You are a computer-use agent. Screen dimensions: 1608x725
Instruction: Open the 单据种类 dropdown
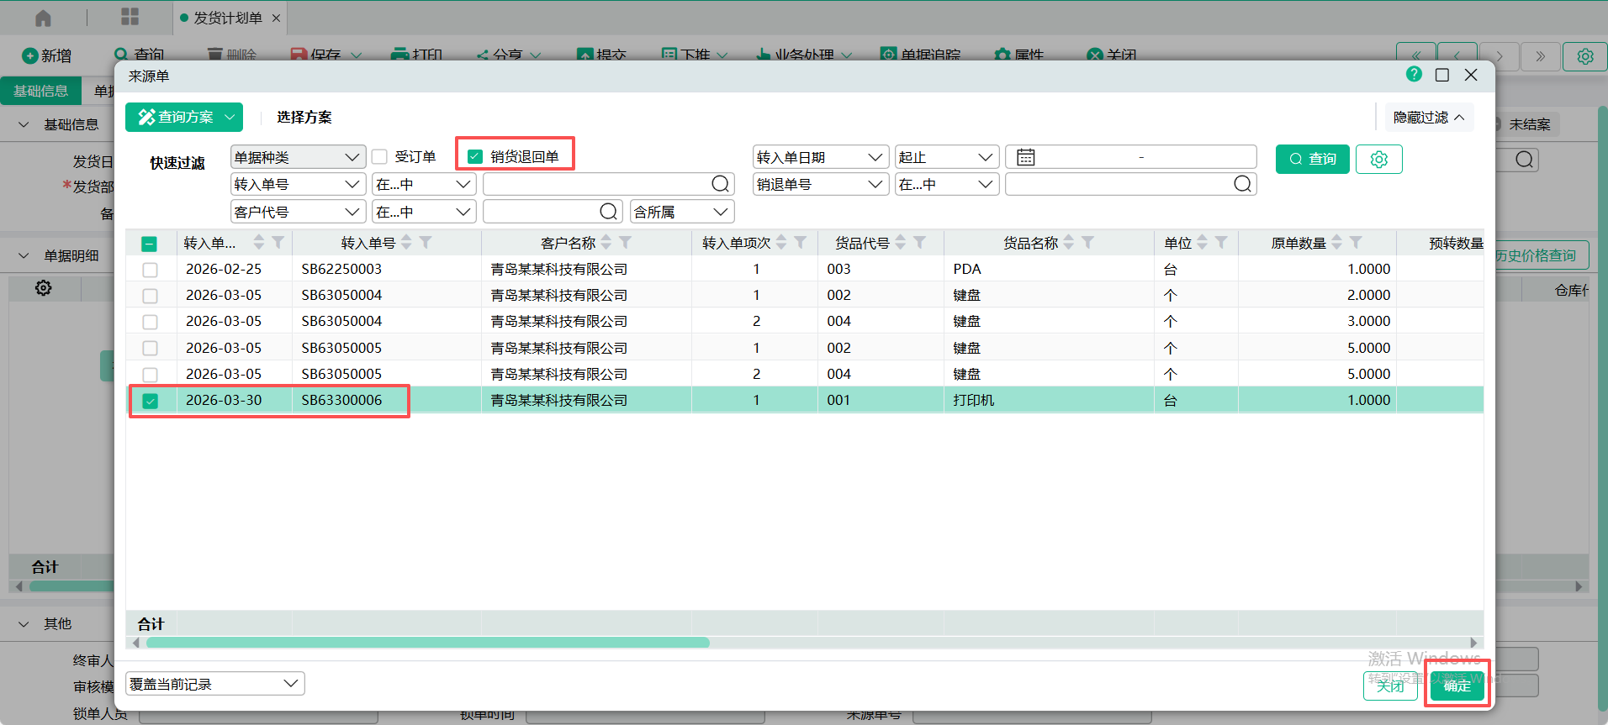(x=298, y=157)
